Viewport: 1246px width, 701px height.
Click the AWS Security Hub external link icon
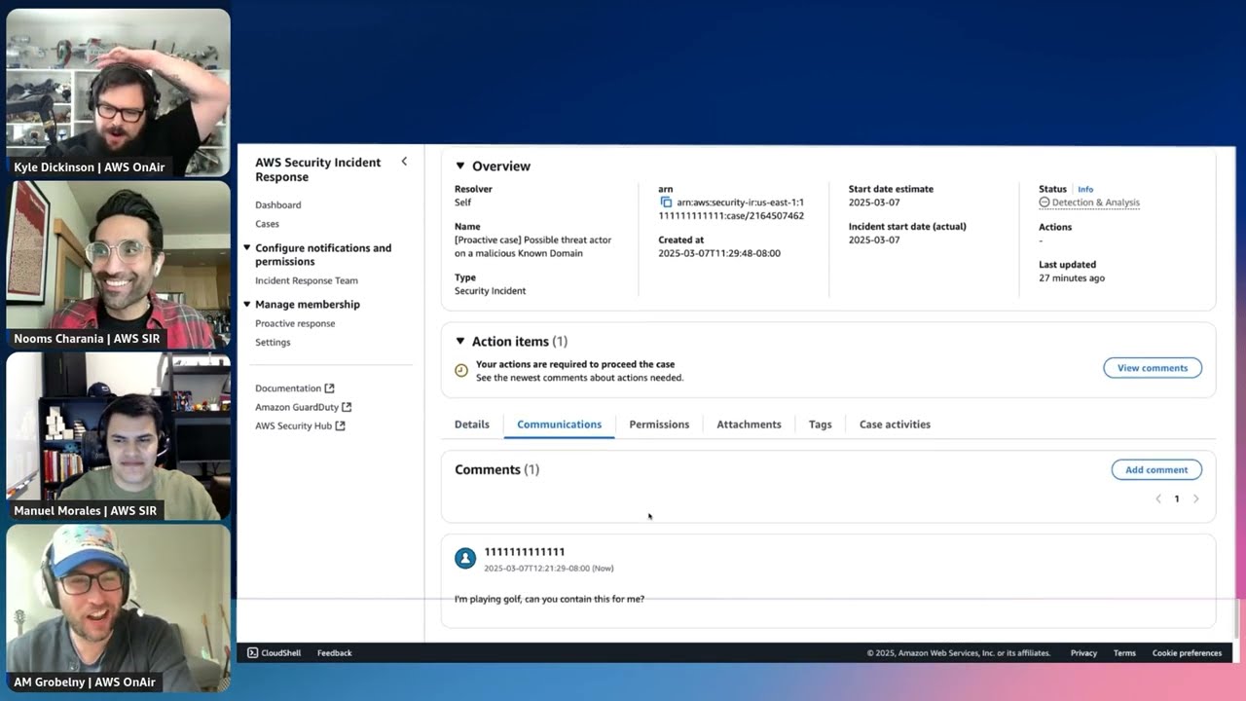pyautogui.click(x=340, y=425)
